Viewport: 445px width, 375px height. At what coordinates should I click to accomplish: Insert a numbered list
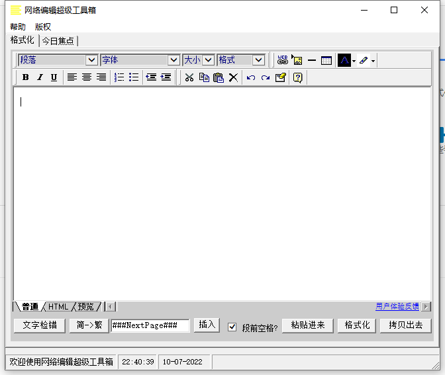tap(119, 77)
